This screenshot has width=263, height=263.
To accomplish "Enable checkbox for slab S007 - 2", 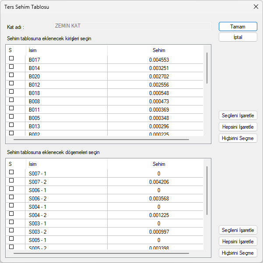I will pos(11,181).
